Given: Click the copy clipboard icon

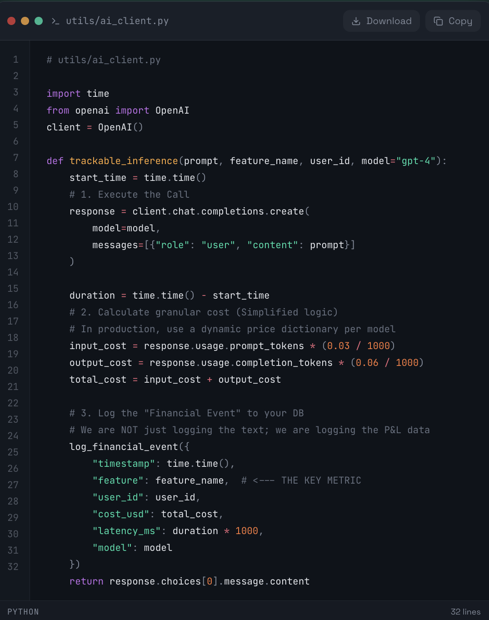Looking at the screenshot, I should click(x=438, y=21).
